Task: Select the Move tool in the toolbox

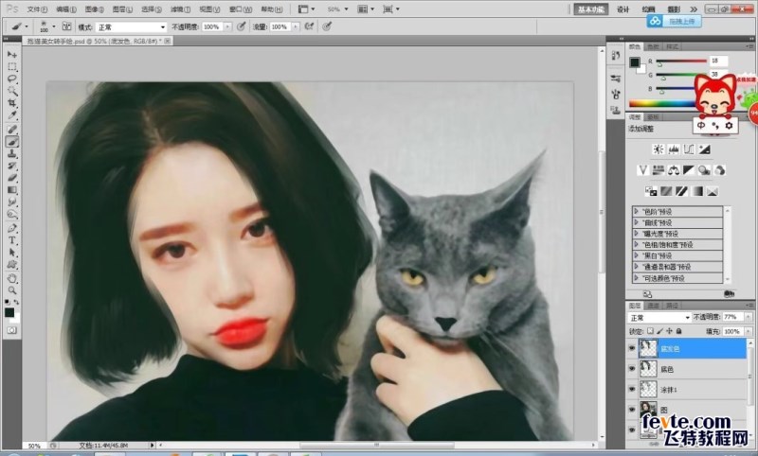Action: (x=11, y=56)
